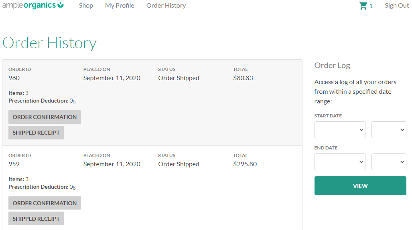The image size is (412, 230).
Task: Expand the second End Date dropdown
Action: click(389, 162)
